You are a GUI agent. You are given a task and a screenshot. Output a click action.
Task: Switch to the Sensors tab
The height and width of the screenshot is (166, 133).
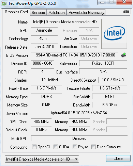coord(38,13)
